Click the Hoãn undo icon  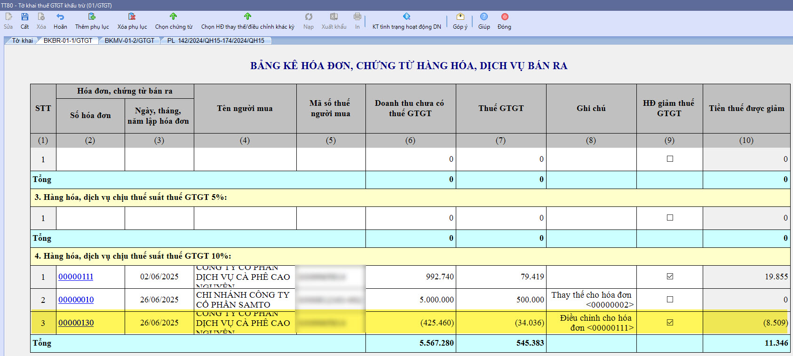click(x=60, y=17)
